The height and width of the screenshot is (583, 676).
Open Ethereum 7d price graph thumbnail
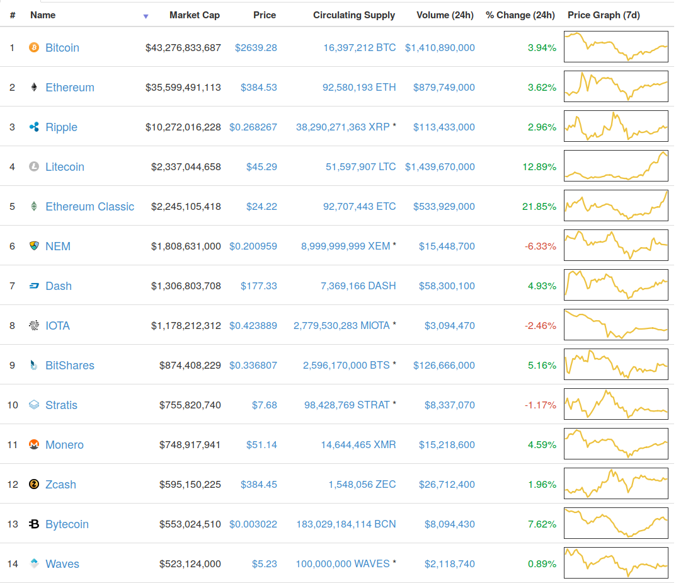point(616,86)
